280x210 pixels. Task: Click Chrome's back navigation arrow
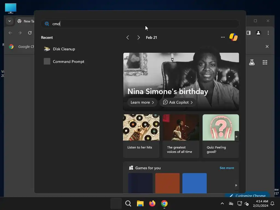[x=10, y=33]
